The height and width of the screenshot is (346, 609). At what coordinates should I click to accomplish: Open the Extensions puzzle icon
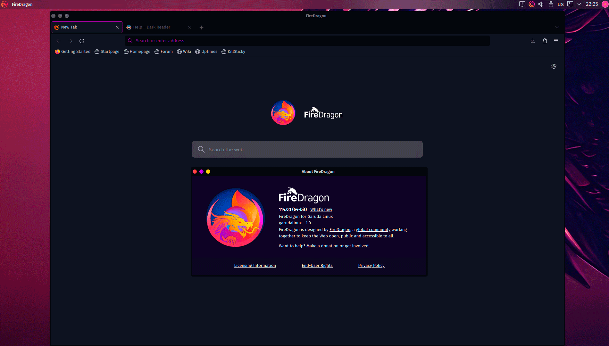[x=545, y=41]
